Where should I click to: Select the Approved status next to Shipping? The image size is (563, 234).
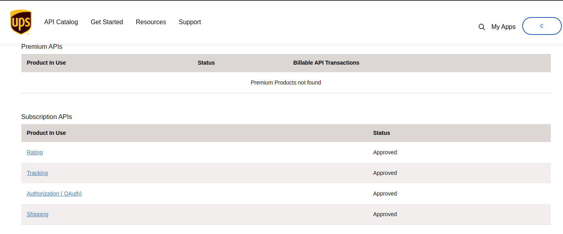pyautogui.click(x=385, y=214)
